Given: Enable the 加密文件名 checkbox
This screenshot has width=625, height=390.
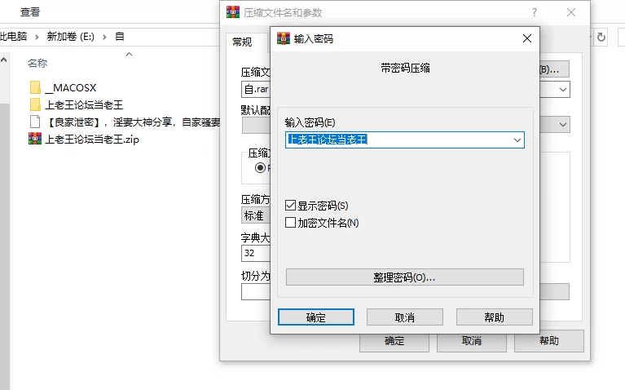Looking at the screenshot, I should (291, 222).
